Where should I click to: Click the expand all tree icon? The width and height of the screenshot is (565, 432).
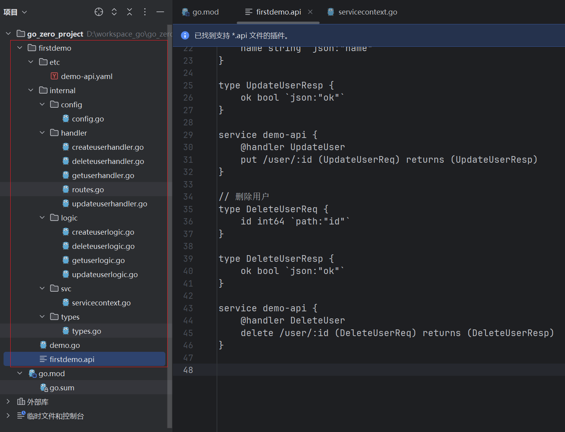114,12
